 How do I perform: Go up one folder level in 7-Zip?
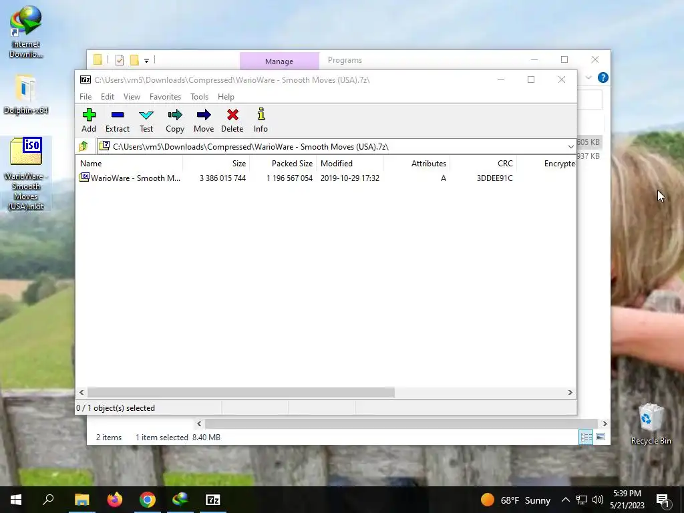[83, 146]
